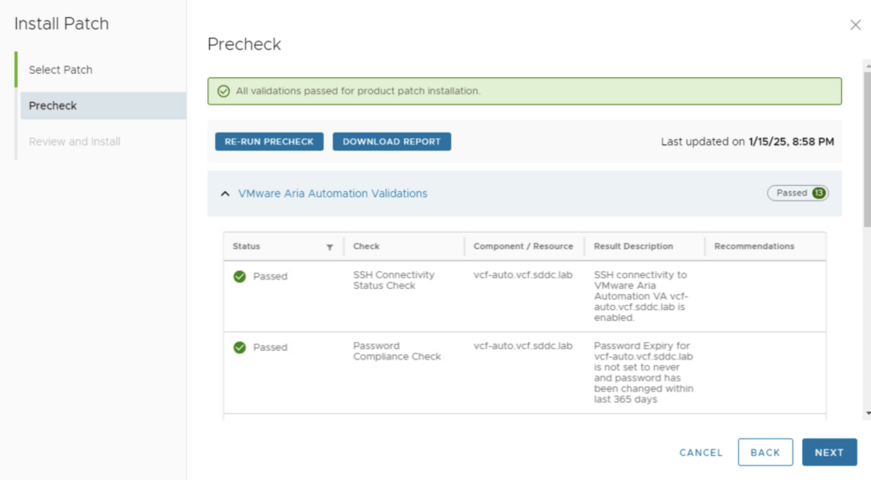This screenshot has width=871, height=480.
Task: Click the DOWNLOAD REPORT button
Action: [391, 142]
